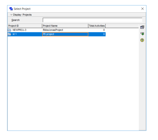The image size is (158, 140).
Task: Click the P6 project name cell
Action: pyautogui.click(x=65, y=34)
